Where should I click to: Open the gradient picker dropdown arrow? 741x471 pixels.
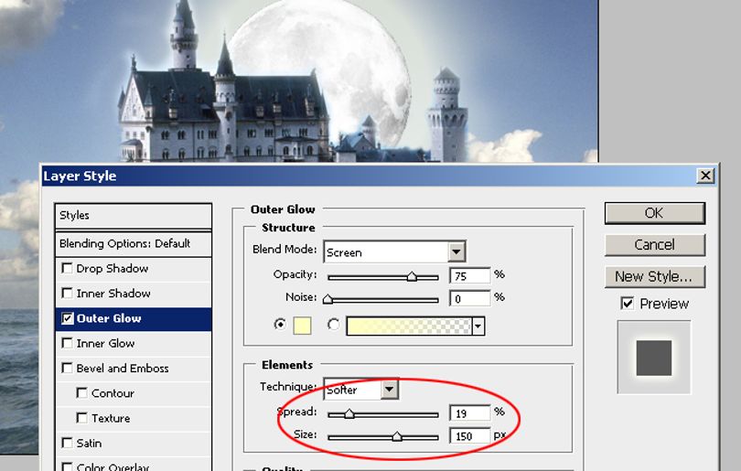pos(478,326)
